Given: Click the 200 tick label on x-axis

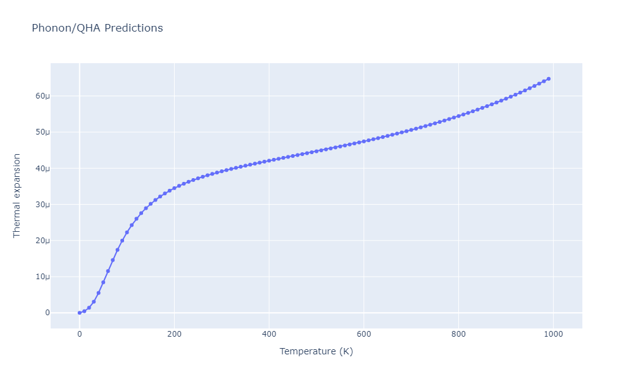Looking at the screenshot, I should pyautogui.click(x=175, y=334).
